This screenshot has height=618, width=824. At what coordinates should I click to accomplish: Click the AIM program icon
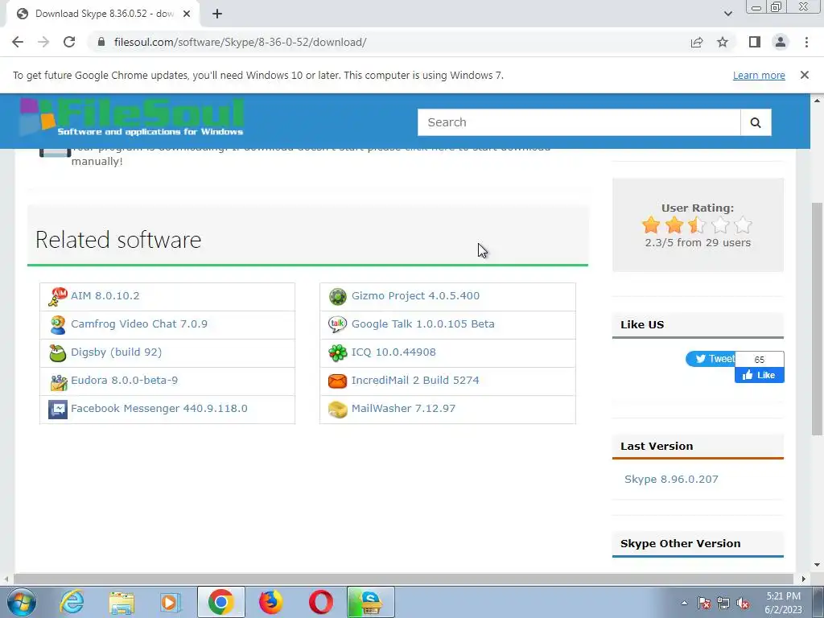point(58,296)
